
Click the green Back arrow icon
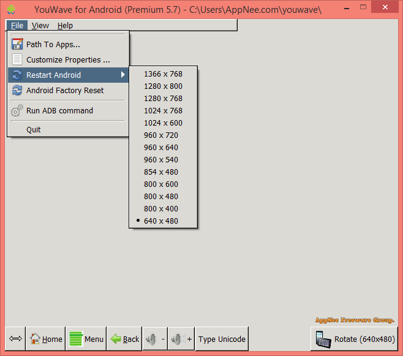pos(116,339)
